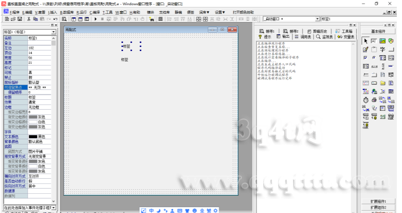Image resolution: width=402 pixels, height=213 pixels.
Task: Select the picture box component icon
Action: click(382, 41)
